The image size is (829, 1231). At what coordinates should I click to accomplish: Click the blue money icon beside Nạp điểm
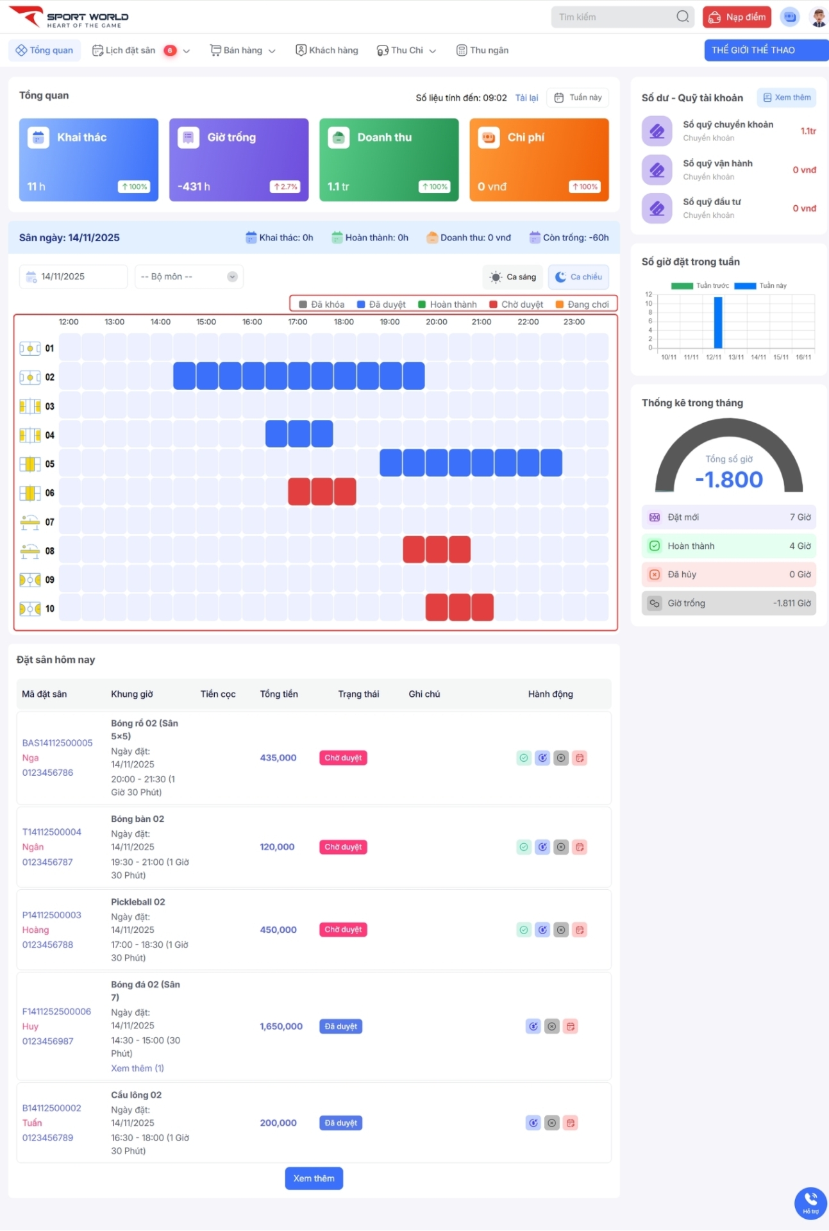pos(790,17)
